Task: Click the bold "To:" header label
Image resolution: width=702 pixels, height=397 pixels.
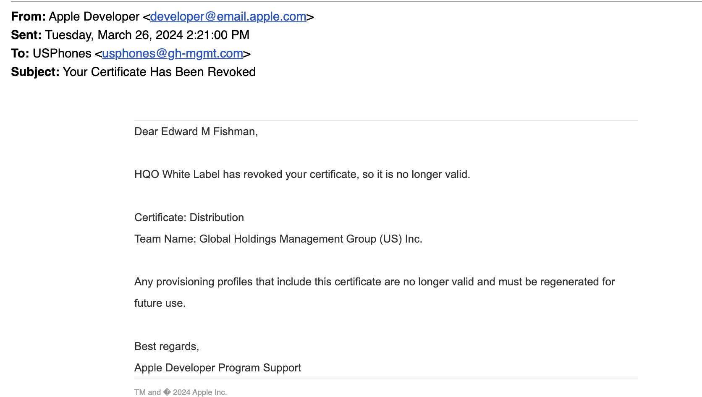Action: (20, 54)
